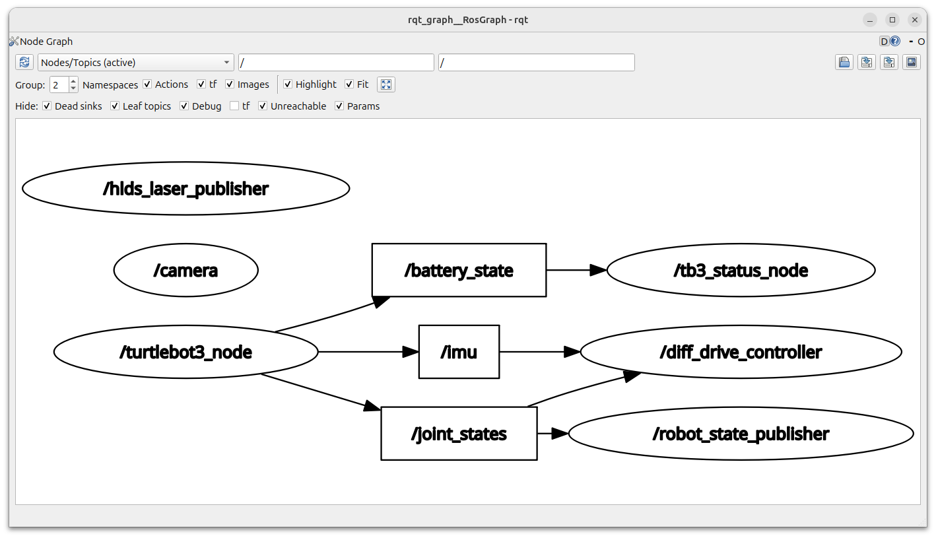Open help via the blue question mark
Viewport: 936px width, 538px height.
(x=895, y=42)
